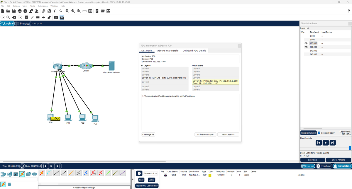
Task: Select the orange Fiber cable
Action: tap(71, 173)
